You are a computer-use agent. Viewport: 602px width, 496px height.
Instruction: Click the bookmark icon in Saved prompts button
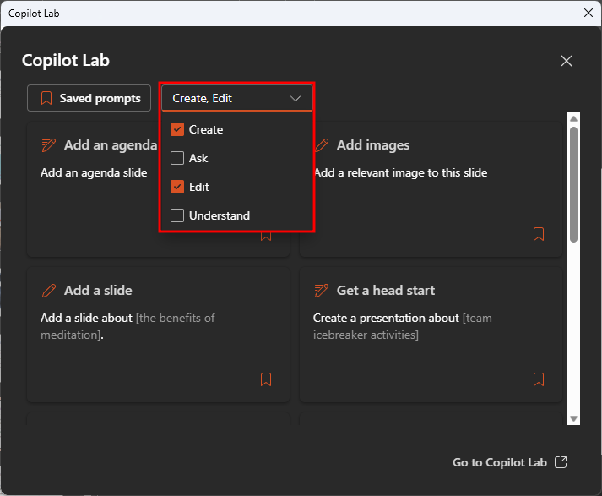point(46,98)
